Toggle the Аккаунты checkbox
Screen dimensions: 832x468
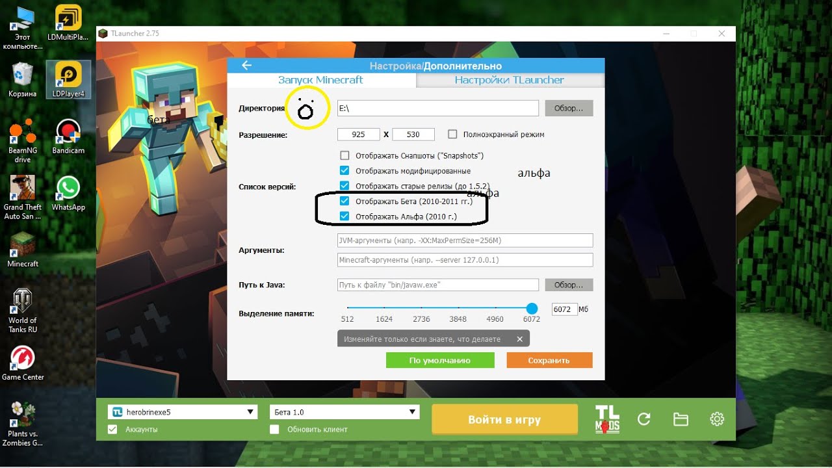click(x=112, y=429)
